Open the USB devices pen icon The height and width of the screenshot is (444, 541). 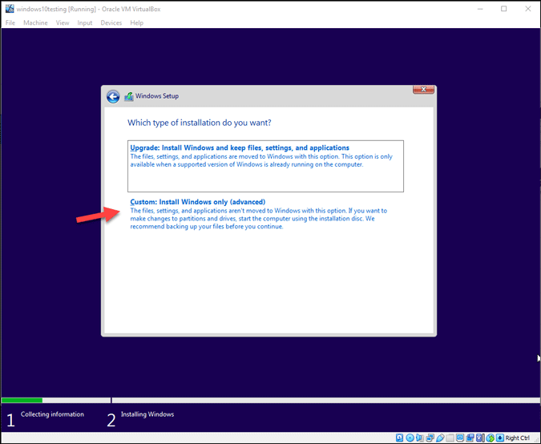(440, 438)
